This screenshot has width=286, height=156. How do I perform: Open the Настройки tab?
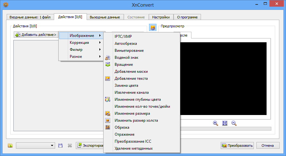pyautogui.click(x=161, y=17)
